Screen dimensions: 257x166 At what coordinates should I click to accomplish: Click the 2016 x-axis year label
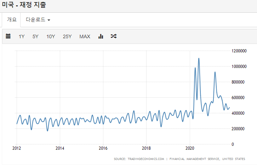103,148
